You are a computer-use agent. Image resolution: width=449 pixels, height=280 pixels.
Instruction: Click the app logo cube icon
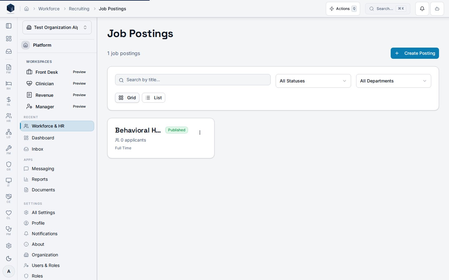(x=11, y=8)
